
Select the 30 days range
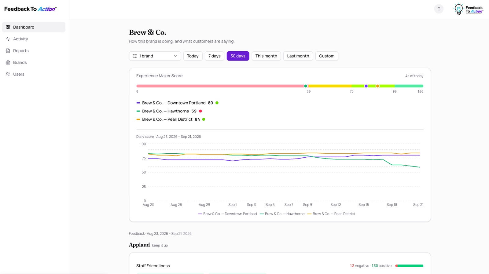tap(238, 56)
